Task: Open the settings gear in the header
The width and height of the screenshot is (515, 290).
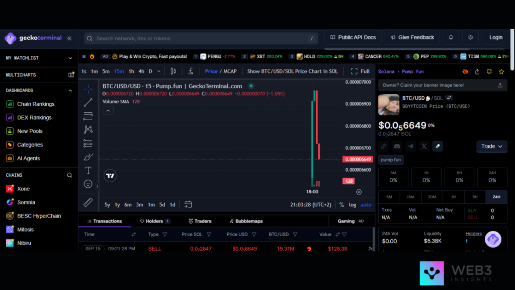Action: (x=470, y=37)
